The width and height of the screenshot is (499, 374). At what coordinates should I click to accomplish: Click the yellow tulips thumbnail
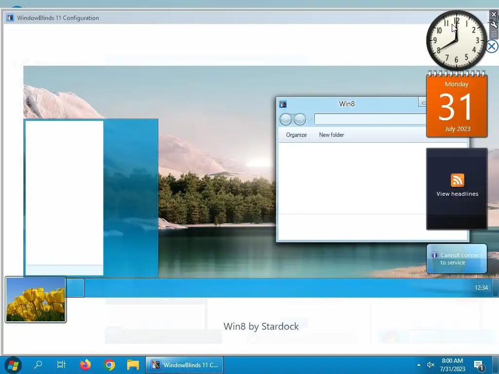(x=36, y=299)
